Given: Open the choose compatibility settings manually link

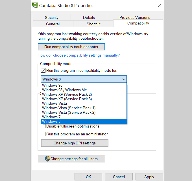Looking at the screenshot, I should (x=79, y=55).
